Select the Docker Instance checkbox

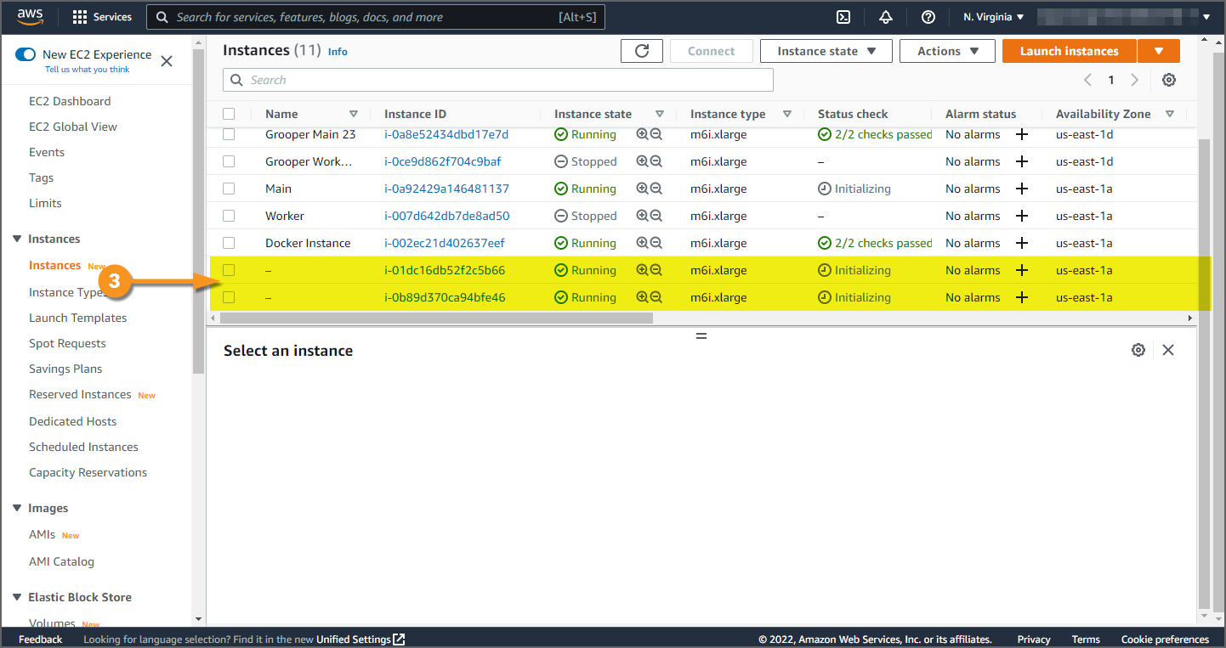point(229,243)
